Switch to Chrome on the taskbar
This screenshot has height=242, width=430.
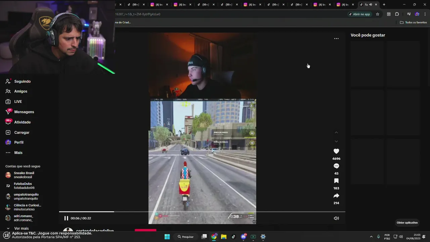[x=214, y=237]
